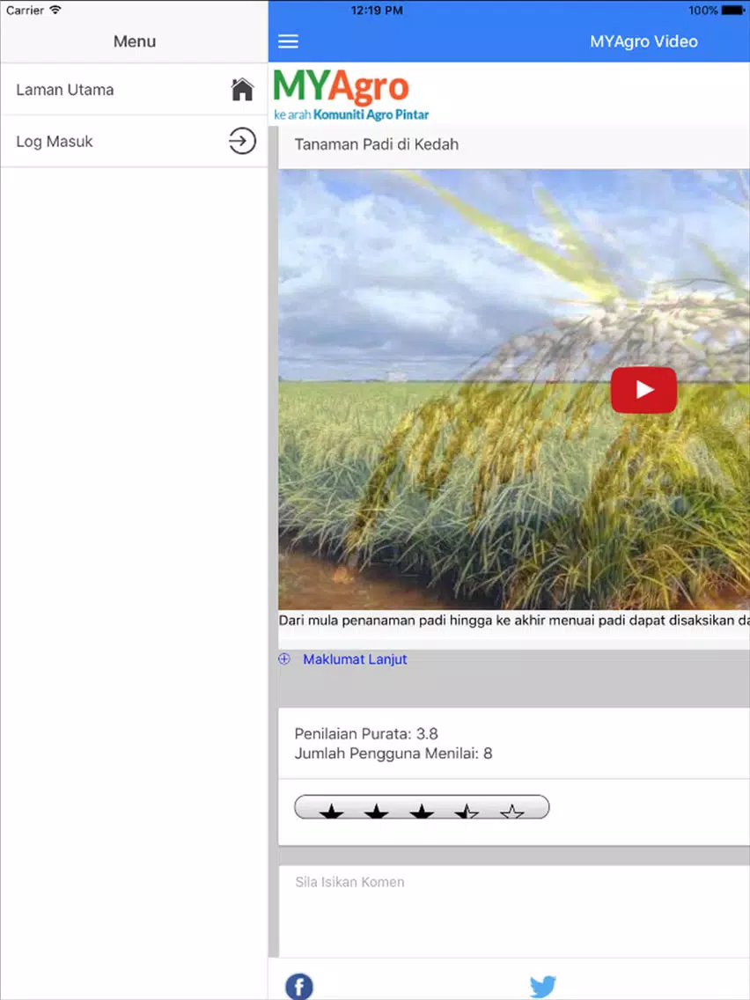Screen dimensions: 750x1000
Task: Expand Maklumat Lanjut plus icon
Action: [284, 658]
